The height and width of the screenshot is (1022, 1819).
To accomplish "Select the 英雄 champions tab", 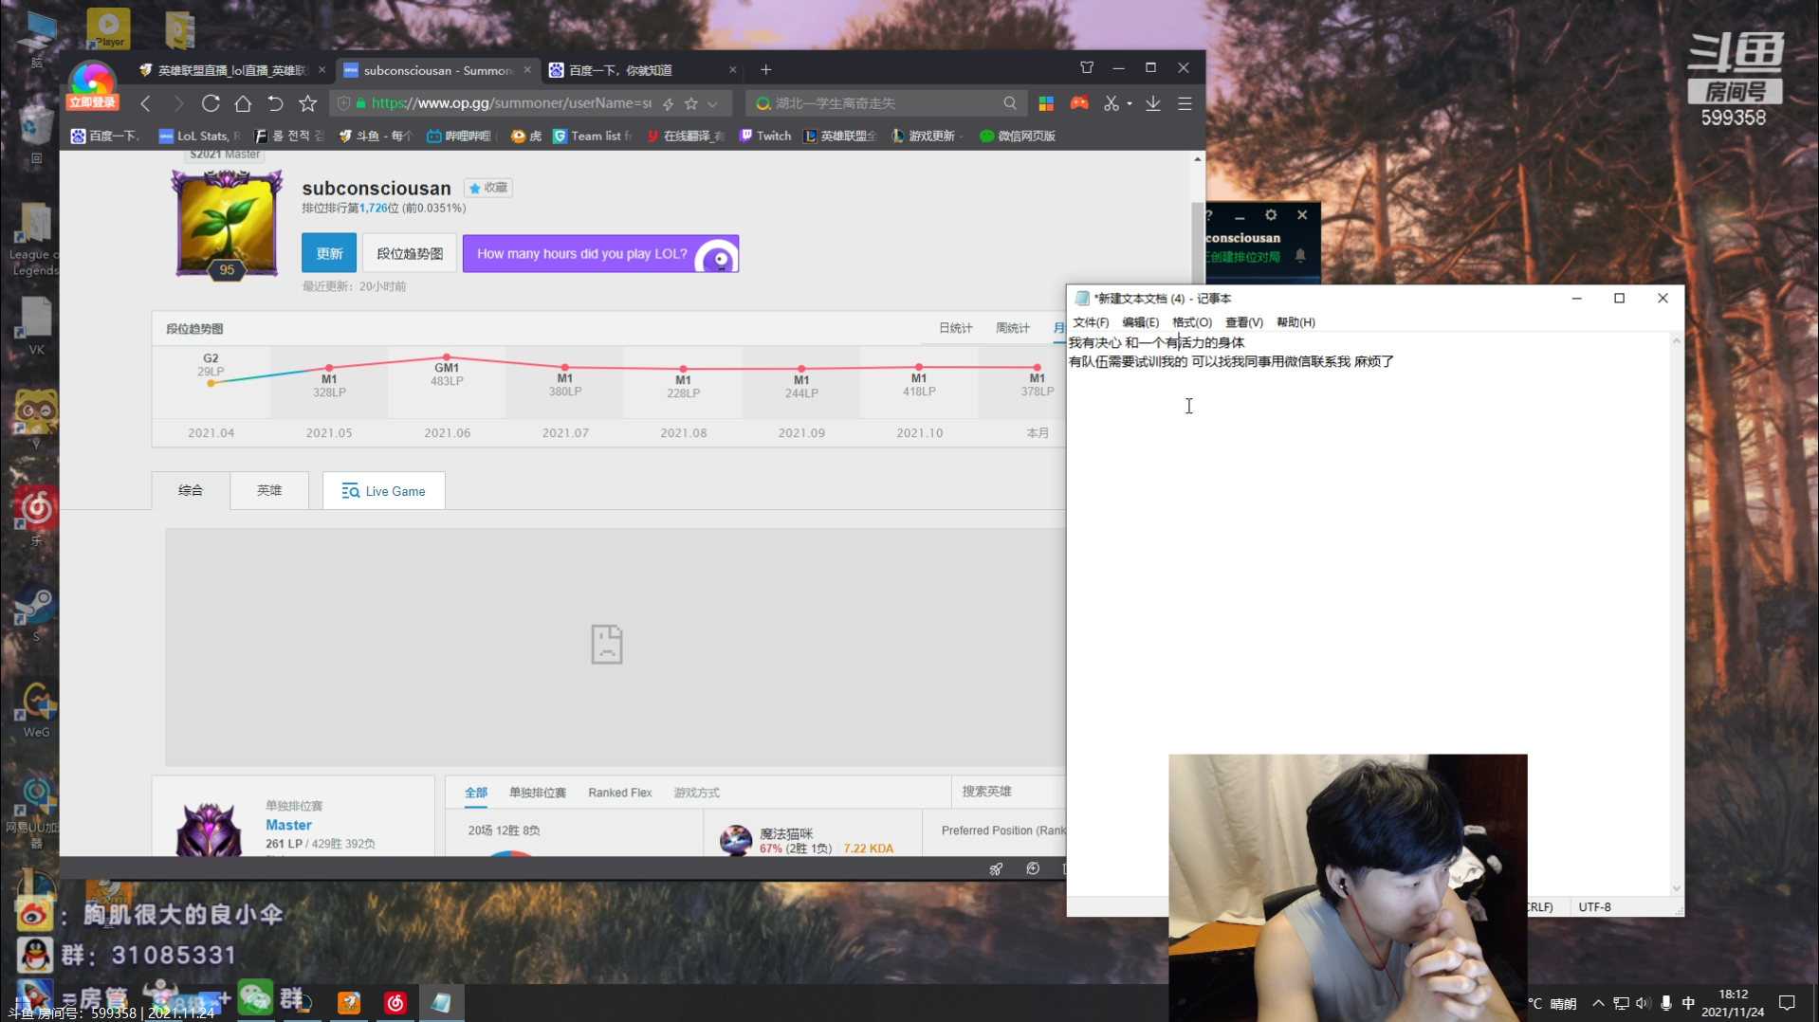I will pos(269,490).
